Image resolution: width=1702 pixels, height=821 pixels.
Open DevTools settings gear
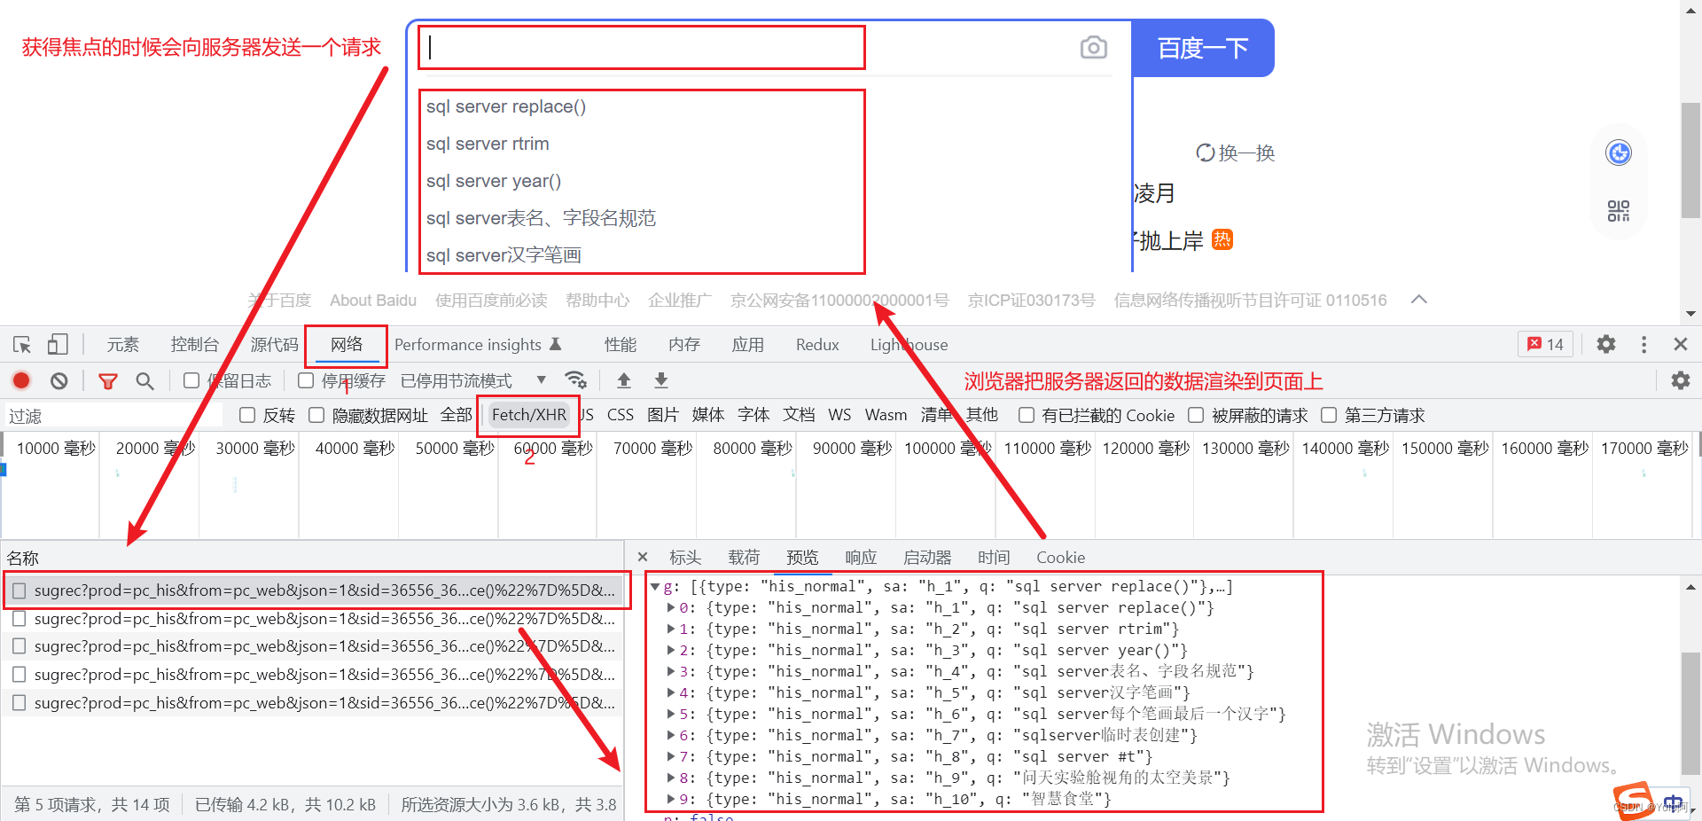1606,344
